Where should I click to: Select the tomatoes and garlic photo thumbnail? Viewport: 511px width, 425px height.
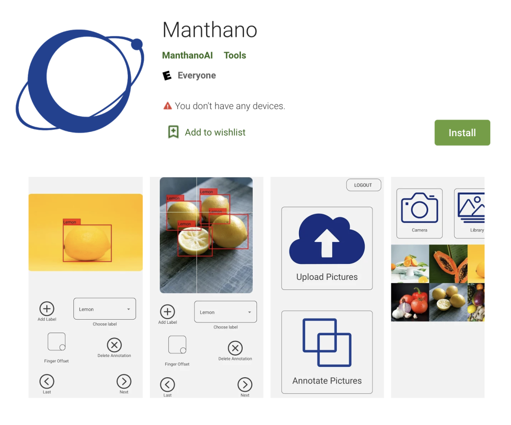click(x=410, y=302)
